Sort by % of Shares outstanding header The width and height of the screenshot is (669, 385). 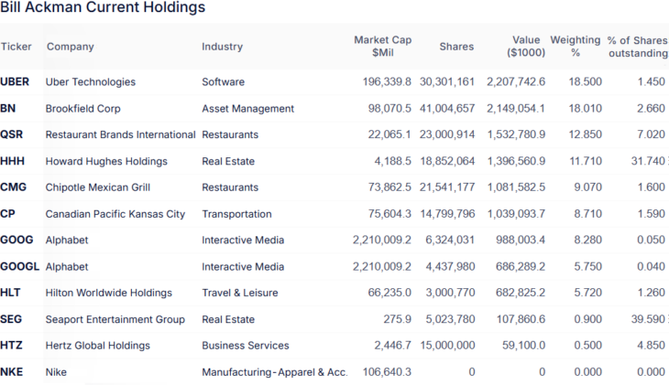coord(638,47)
